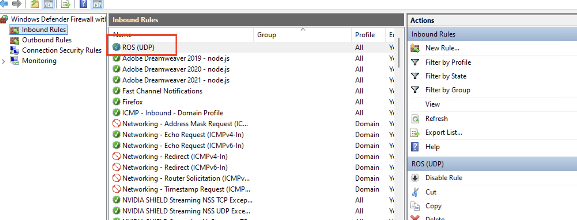Click the Filter by Profile funnel icon

415,62
